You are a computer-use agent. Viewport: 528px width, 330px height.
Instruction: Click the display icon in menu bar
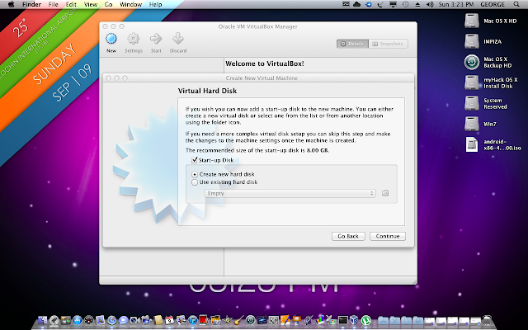pos(393,4)
